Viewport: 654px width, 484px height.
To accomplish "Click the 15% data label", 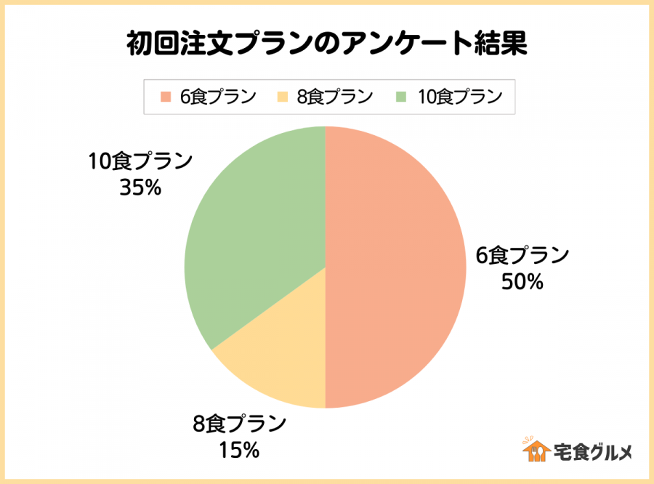I will coord(239,450).
